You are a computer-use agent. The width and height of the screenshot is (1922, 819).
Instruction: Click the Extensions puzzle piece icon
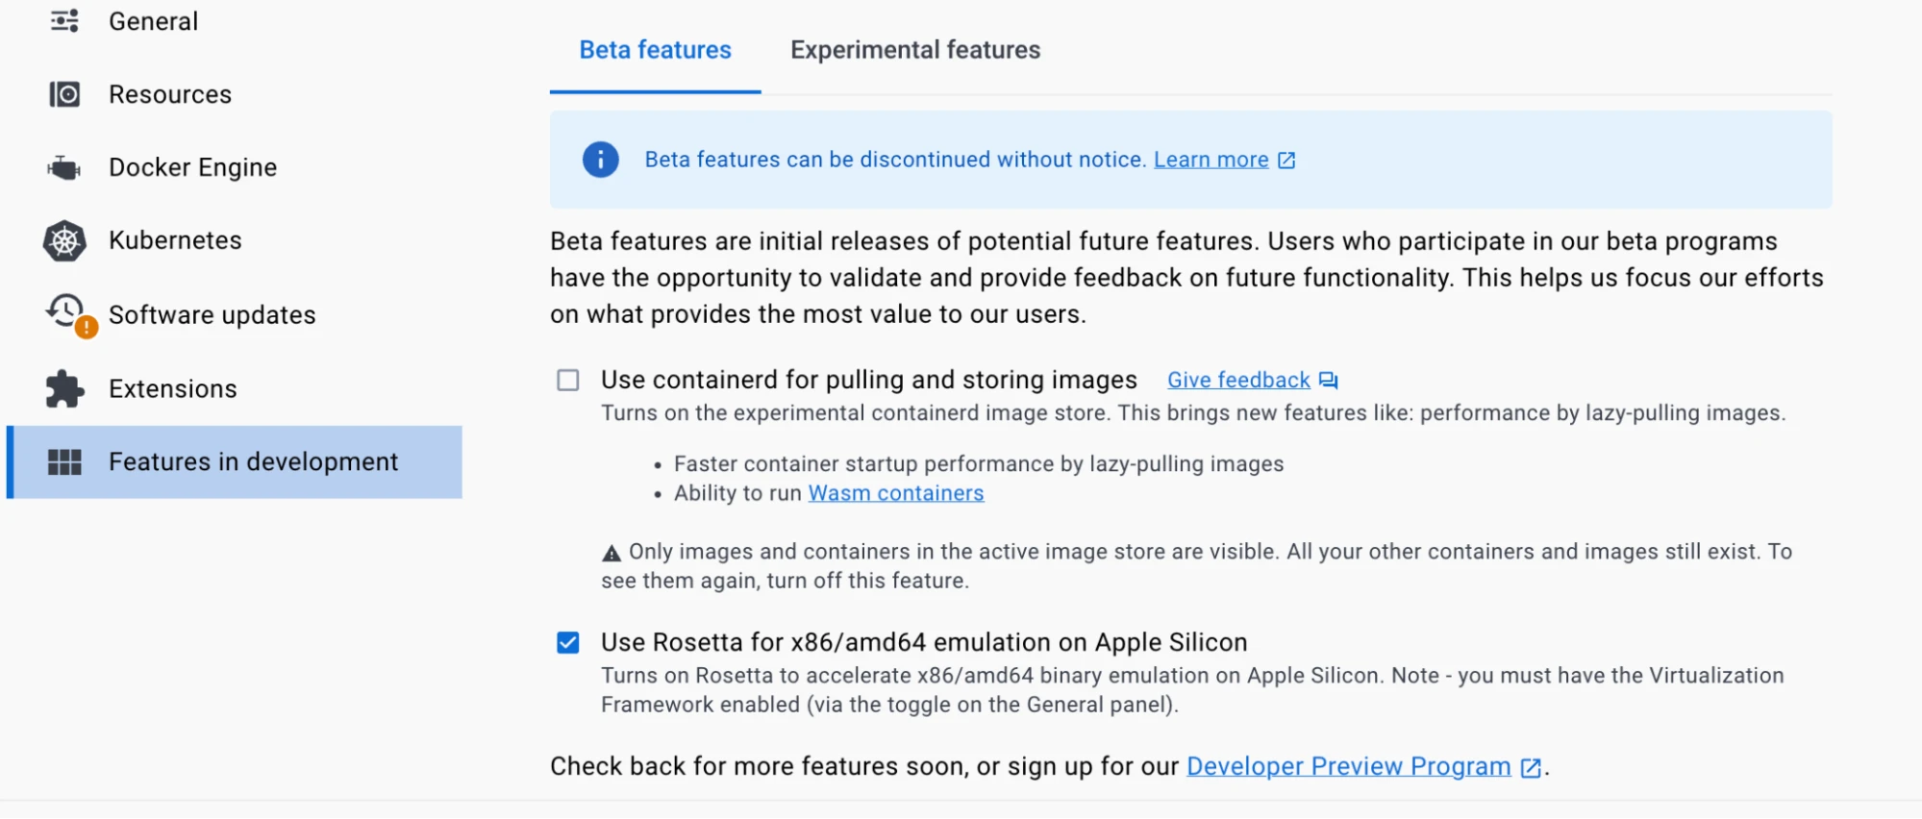coord(64,388)
